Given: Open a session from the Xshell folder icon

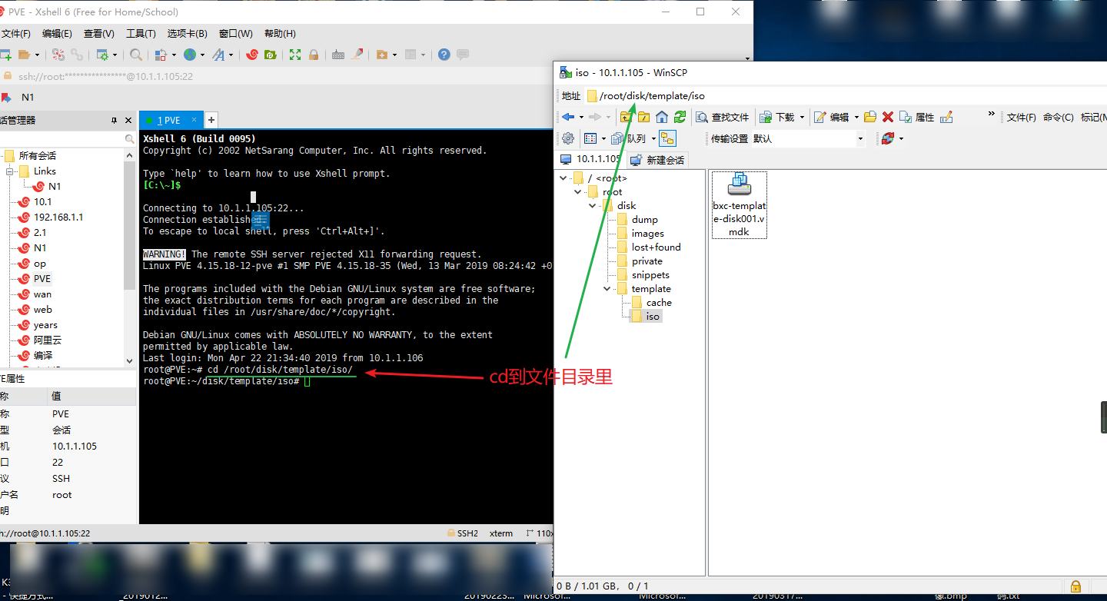Looking at the screenshot, I should 24,55.
